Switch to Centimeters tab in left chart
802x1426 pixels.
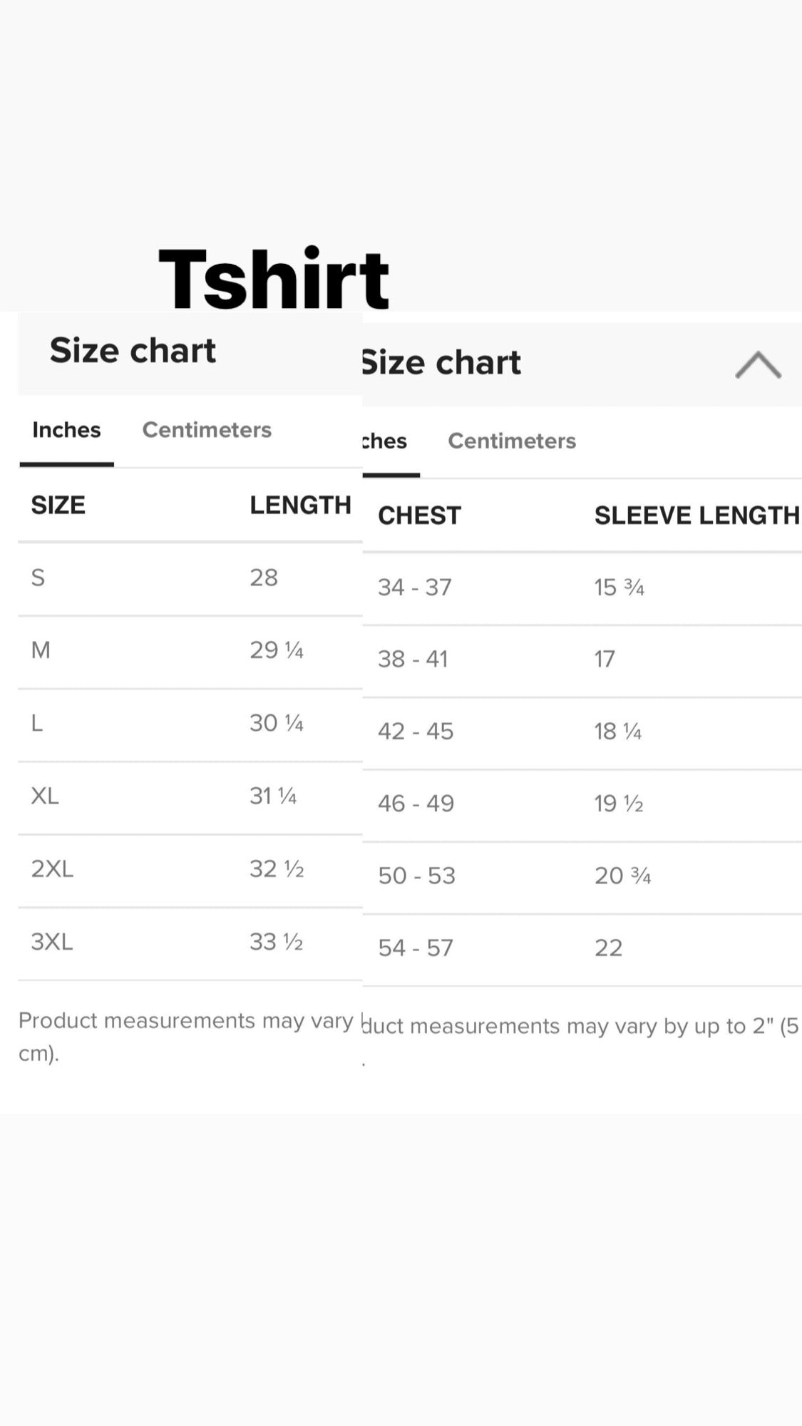coord(207,430)
